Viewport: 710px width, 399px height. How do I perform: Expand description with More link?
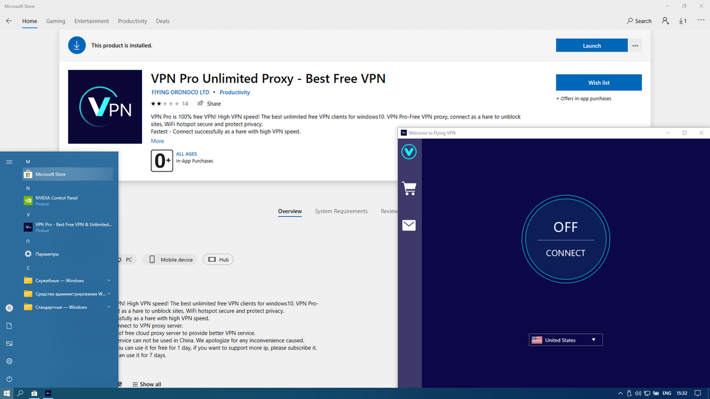point(158,141)
